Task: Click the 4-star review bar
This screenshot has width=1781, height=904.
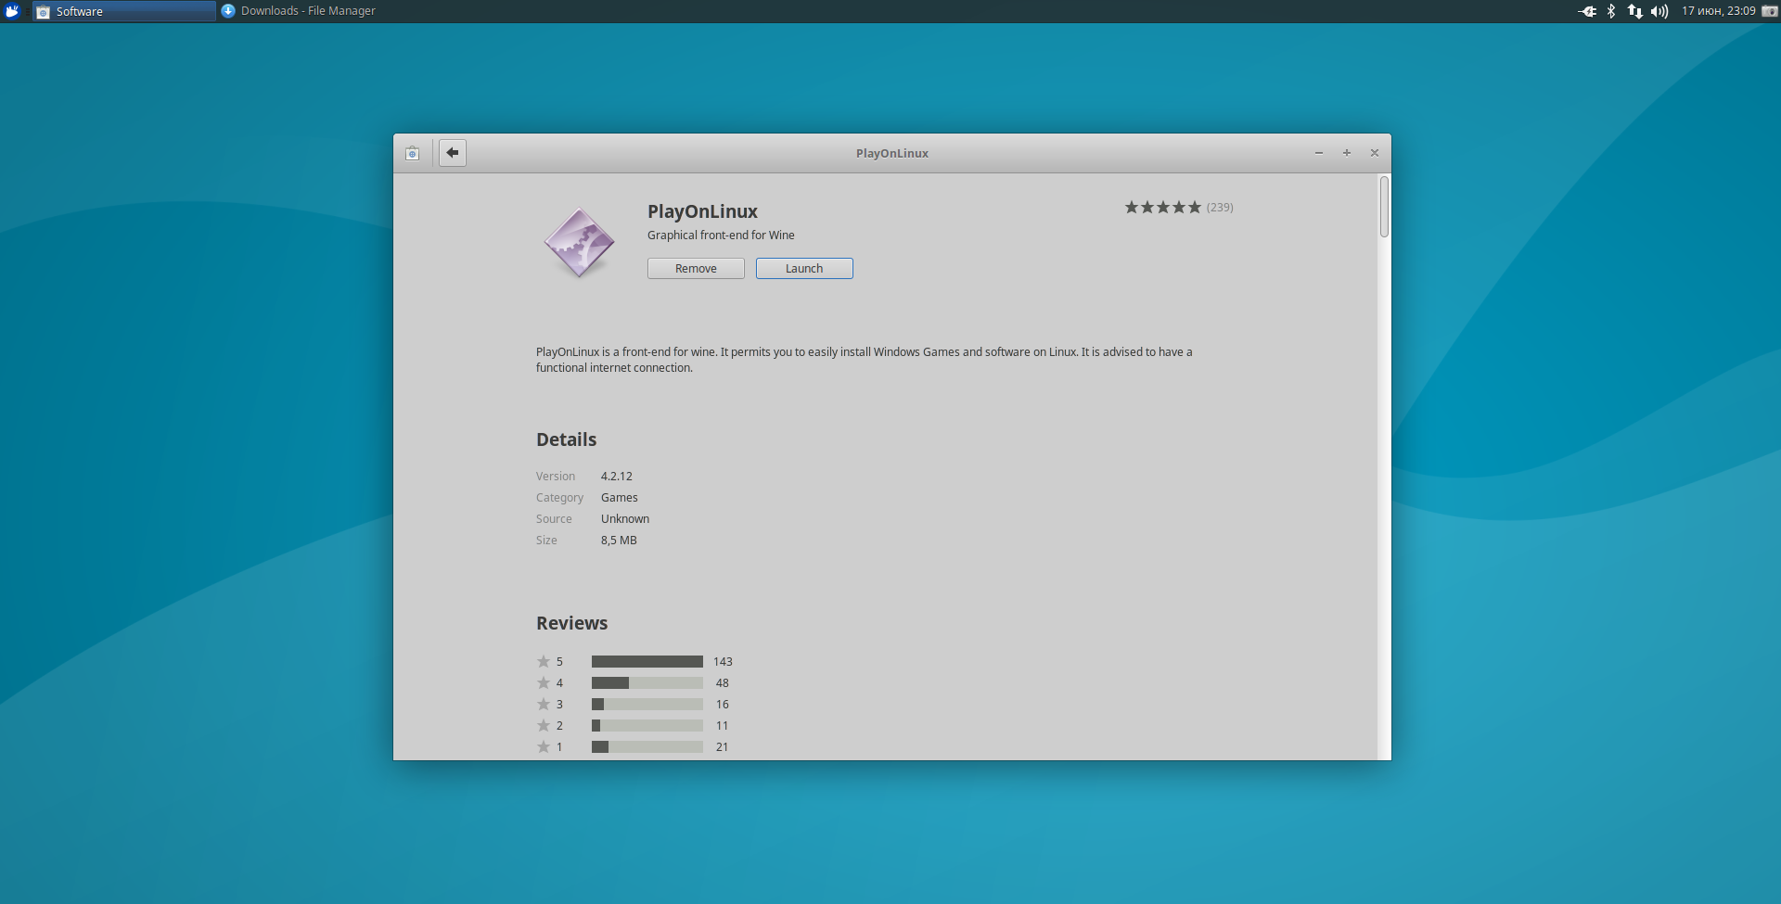Action: click(x=647, y=683)
